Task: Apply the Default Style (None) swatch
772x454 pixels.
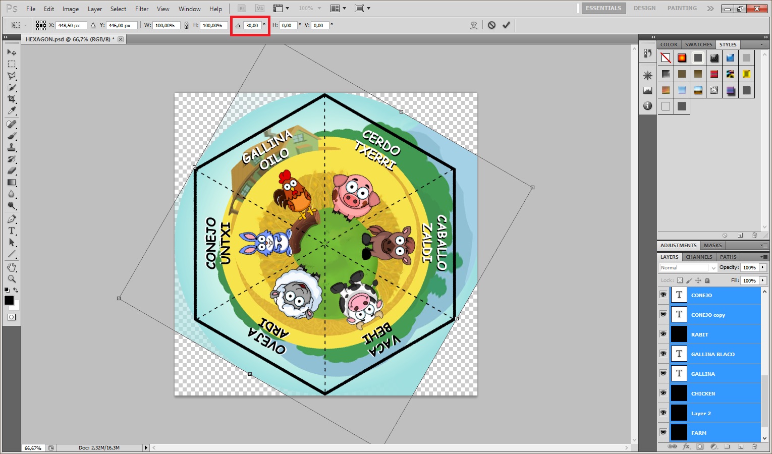Action: [x=666, y=58]
